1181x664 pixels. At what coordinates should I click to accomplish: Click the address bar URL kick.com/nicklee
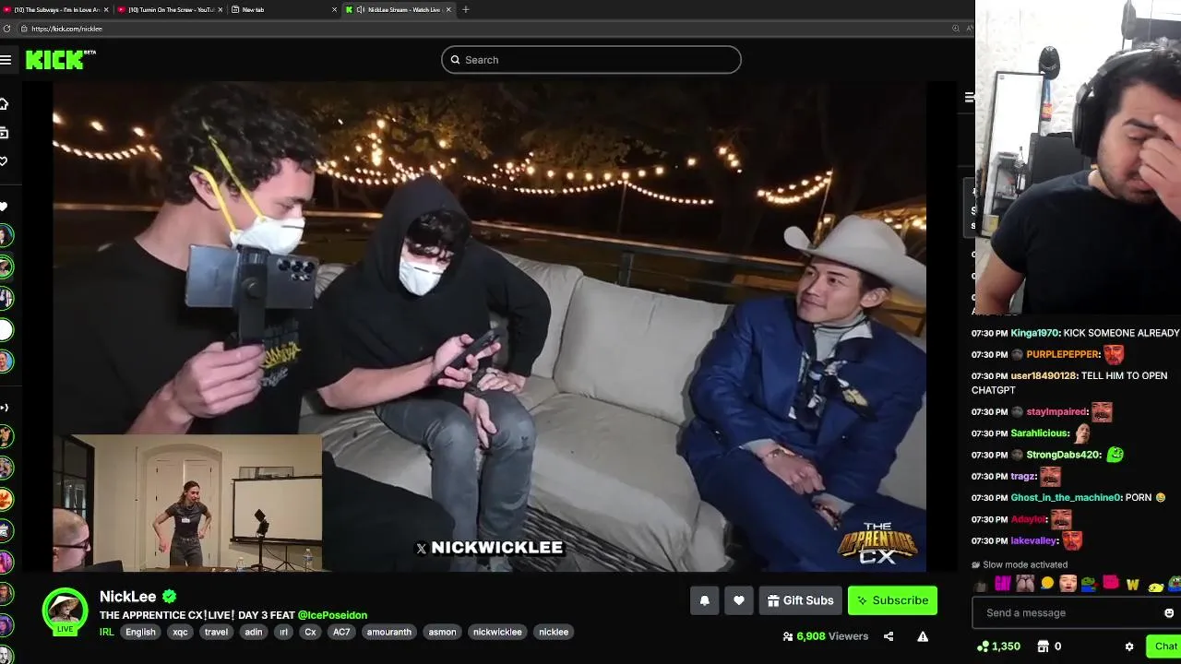point(66,29)
